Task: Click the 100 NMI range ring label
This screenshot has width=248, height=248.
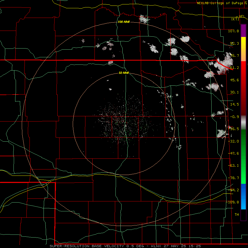Action: tap(124, 22)
